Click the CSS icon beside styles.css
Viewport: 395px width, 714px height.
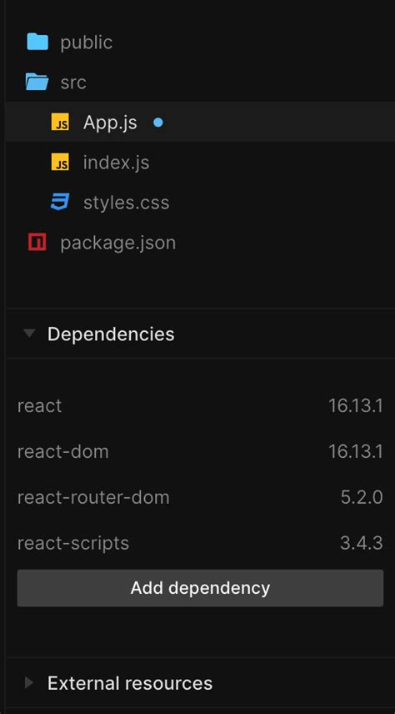(x=60, y=202)
